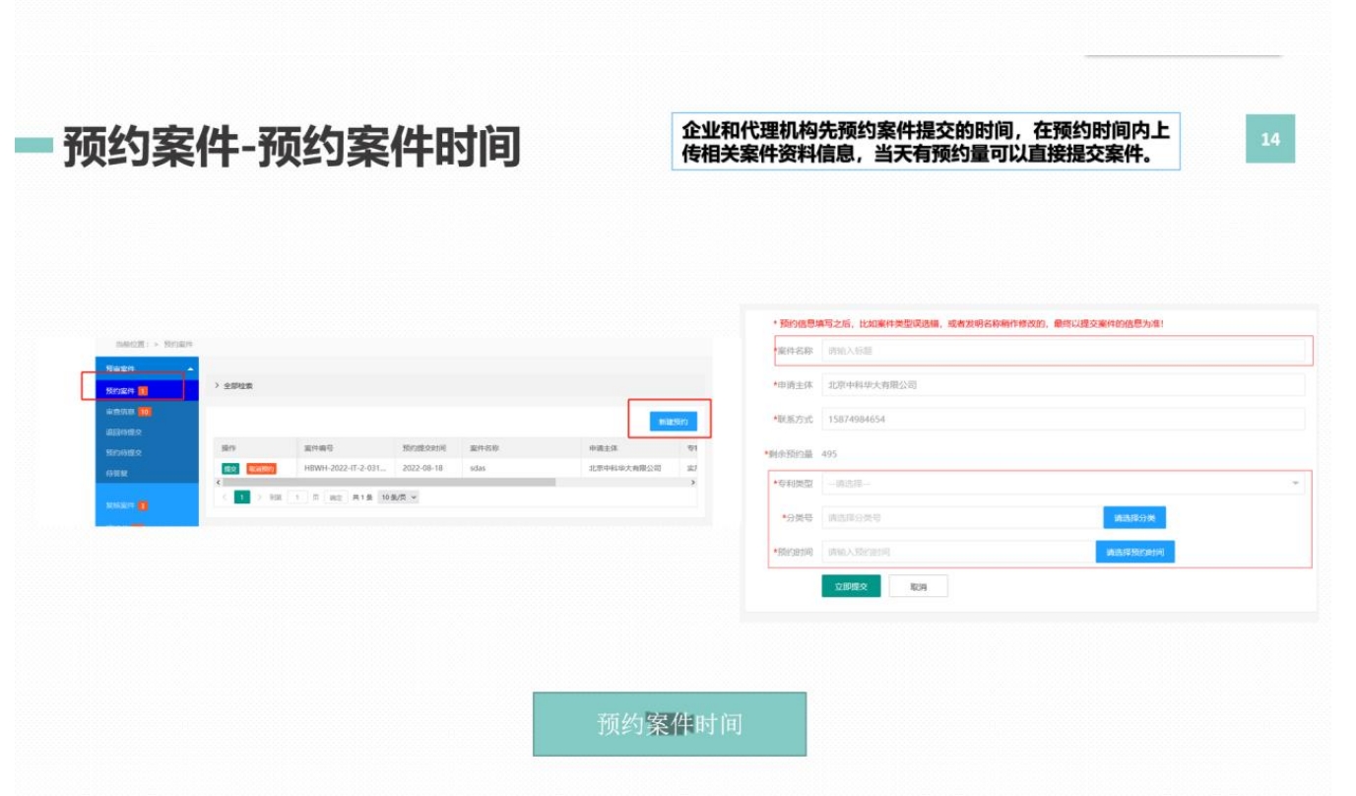Screen dimensions: 1356x796
Task: Click the 案件名称 column header
Action: point(522,448)
